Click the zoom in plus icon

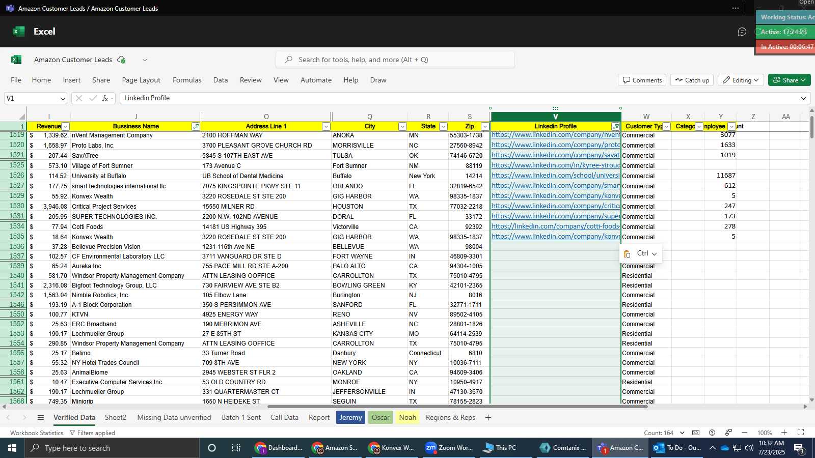[x=784, y=433]
